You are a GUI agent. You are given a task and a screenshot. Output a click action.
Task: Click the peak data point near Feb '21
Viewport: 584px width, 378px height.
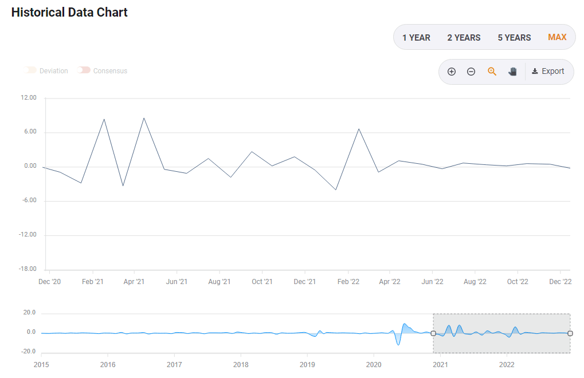pyautogui.click(x=104, y=119)
